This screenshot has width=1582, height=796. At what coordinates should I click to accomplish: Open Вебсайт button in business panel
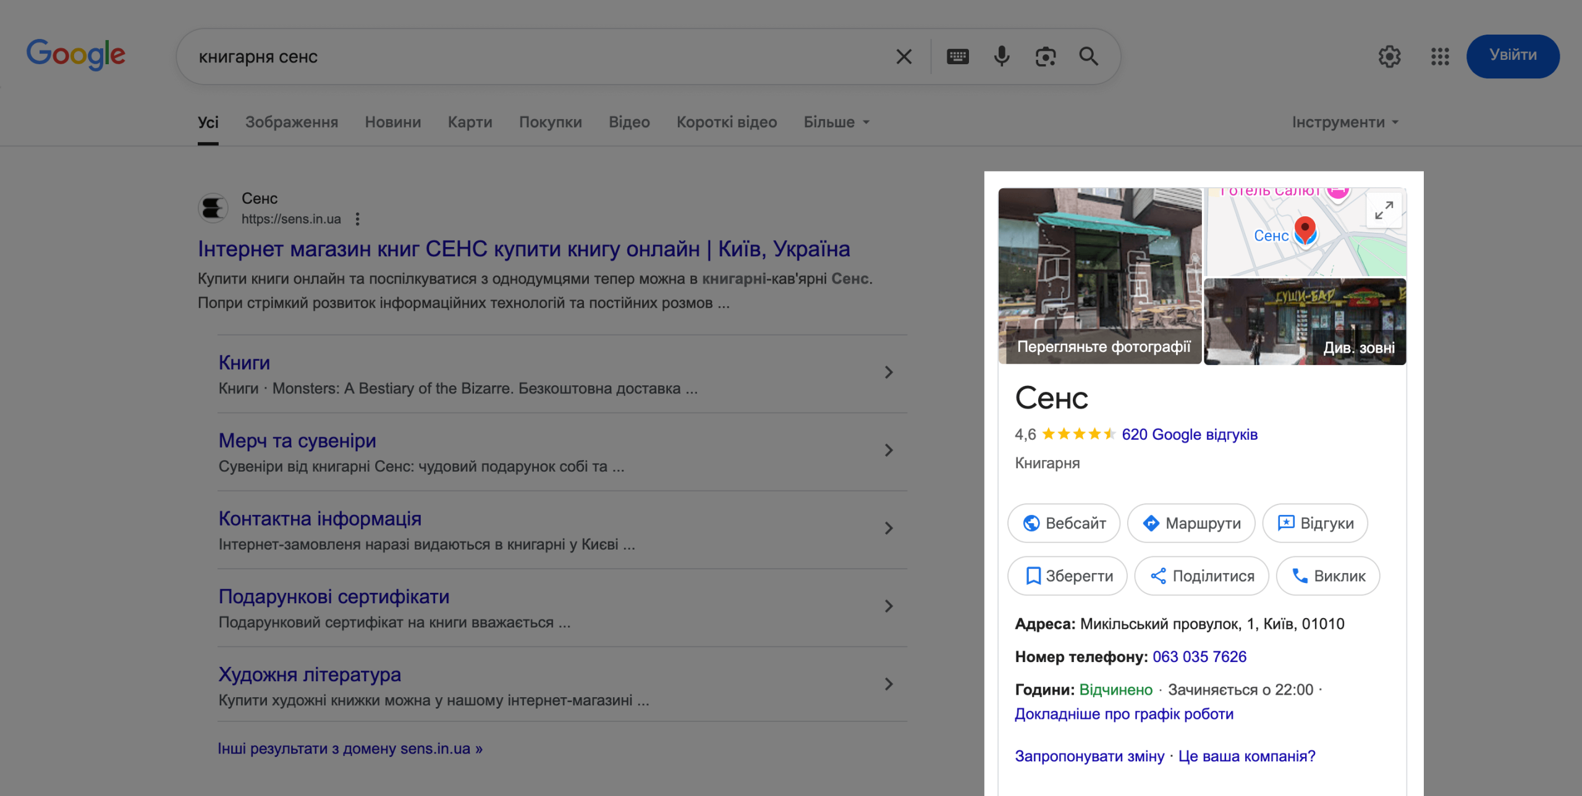(1064, 523)
